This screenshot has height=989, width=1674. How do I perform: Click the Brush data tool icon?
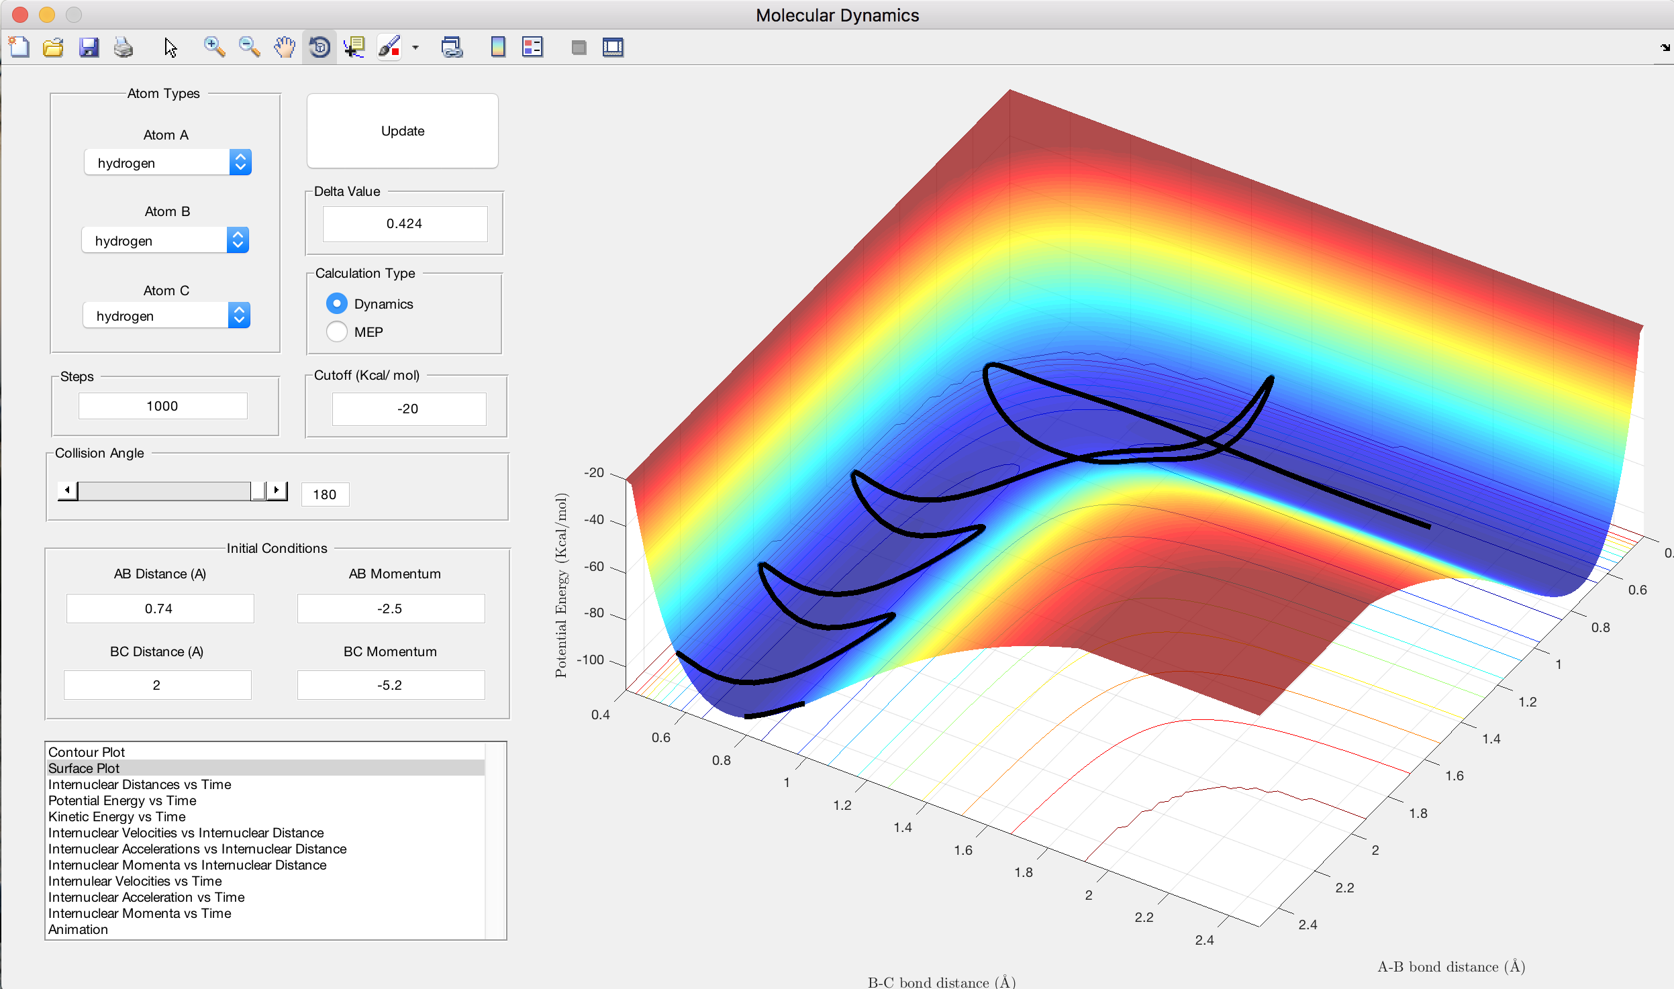pos(389,48)
